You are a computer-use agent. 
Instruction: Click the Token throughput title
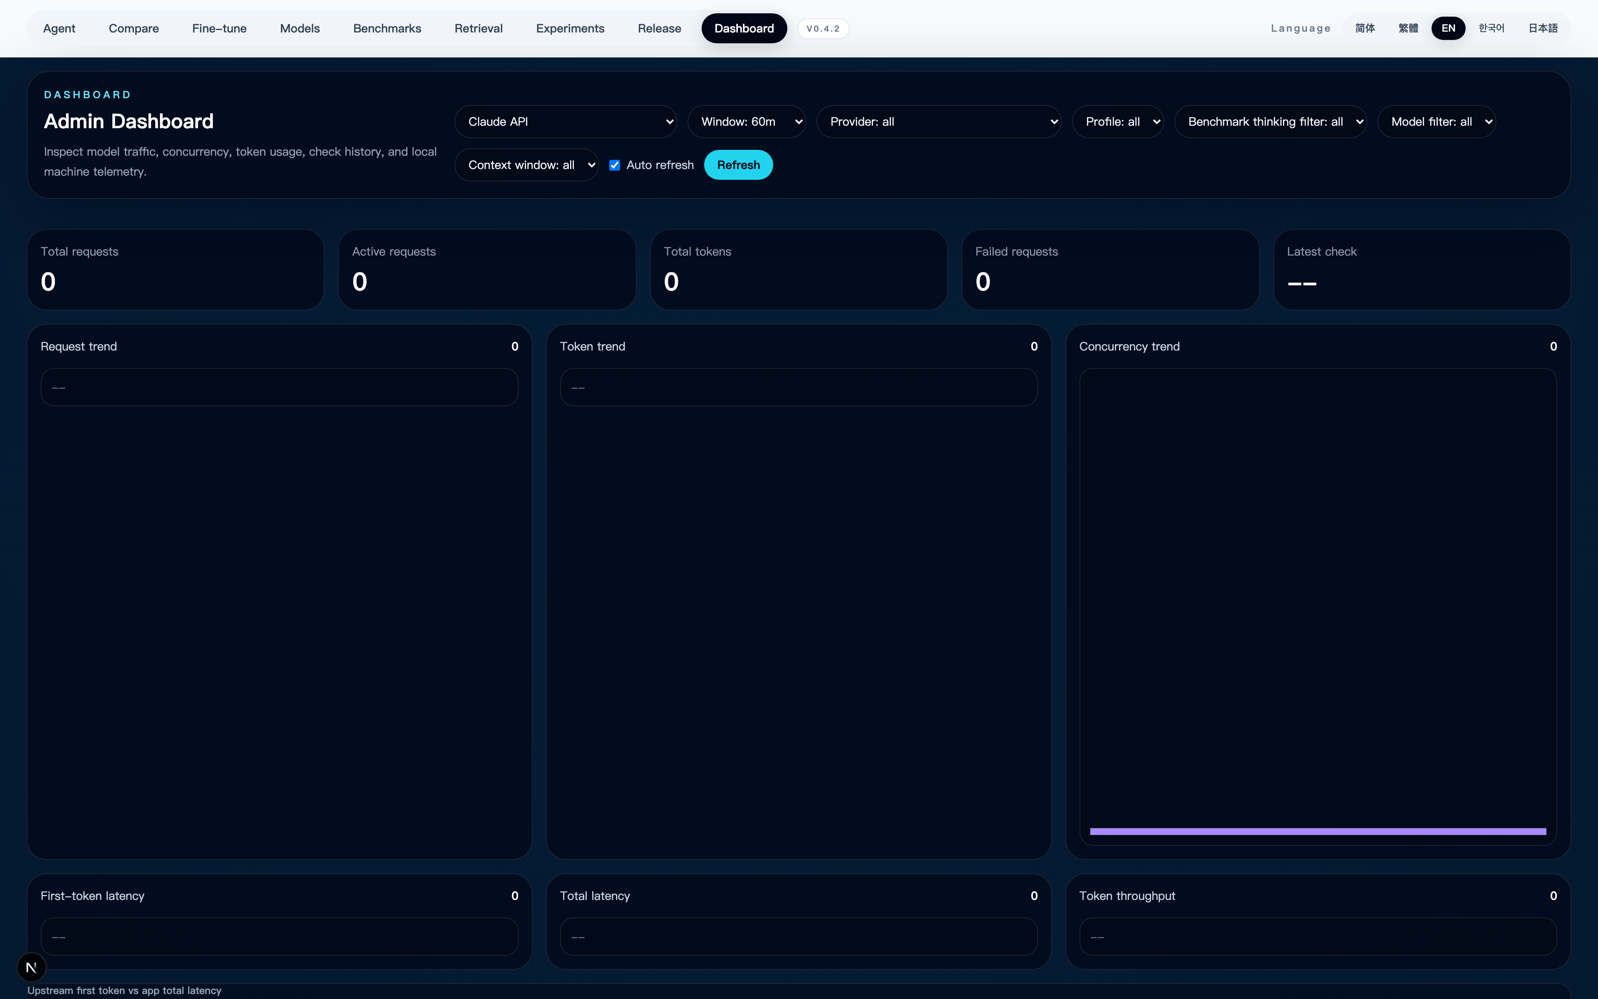click(1127, 896)
